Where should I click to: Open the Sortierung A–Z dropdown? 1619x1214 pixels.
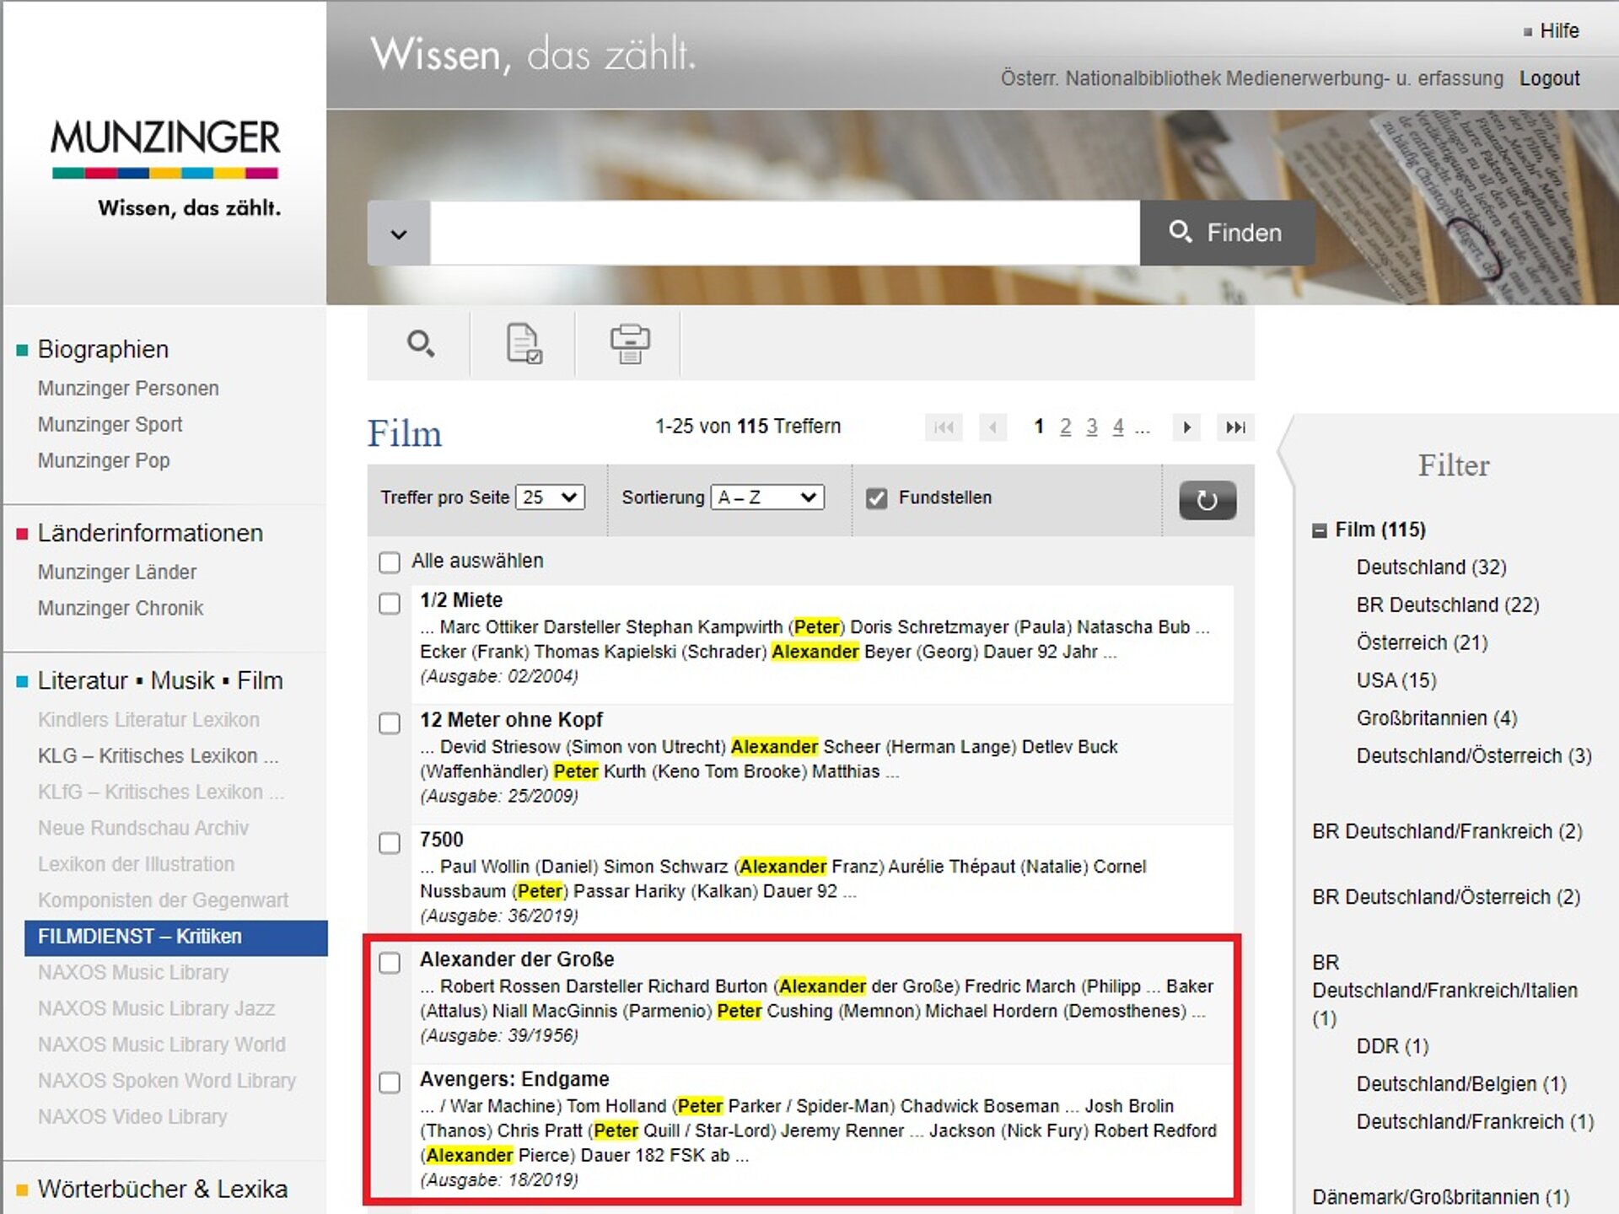(767, 497)
